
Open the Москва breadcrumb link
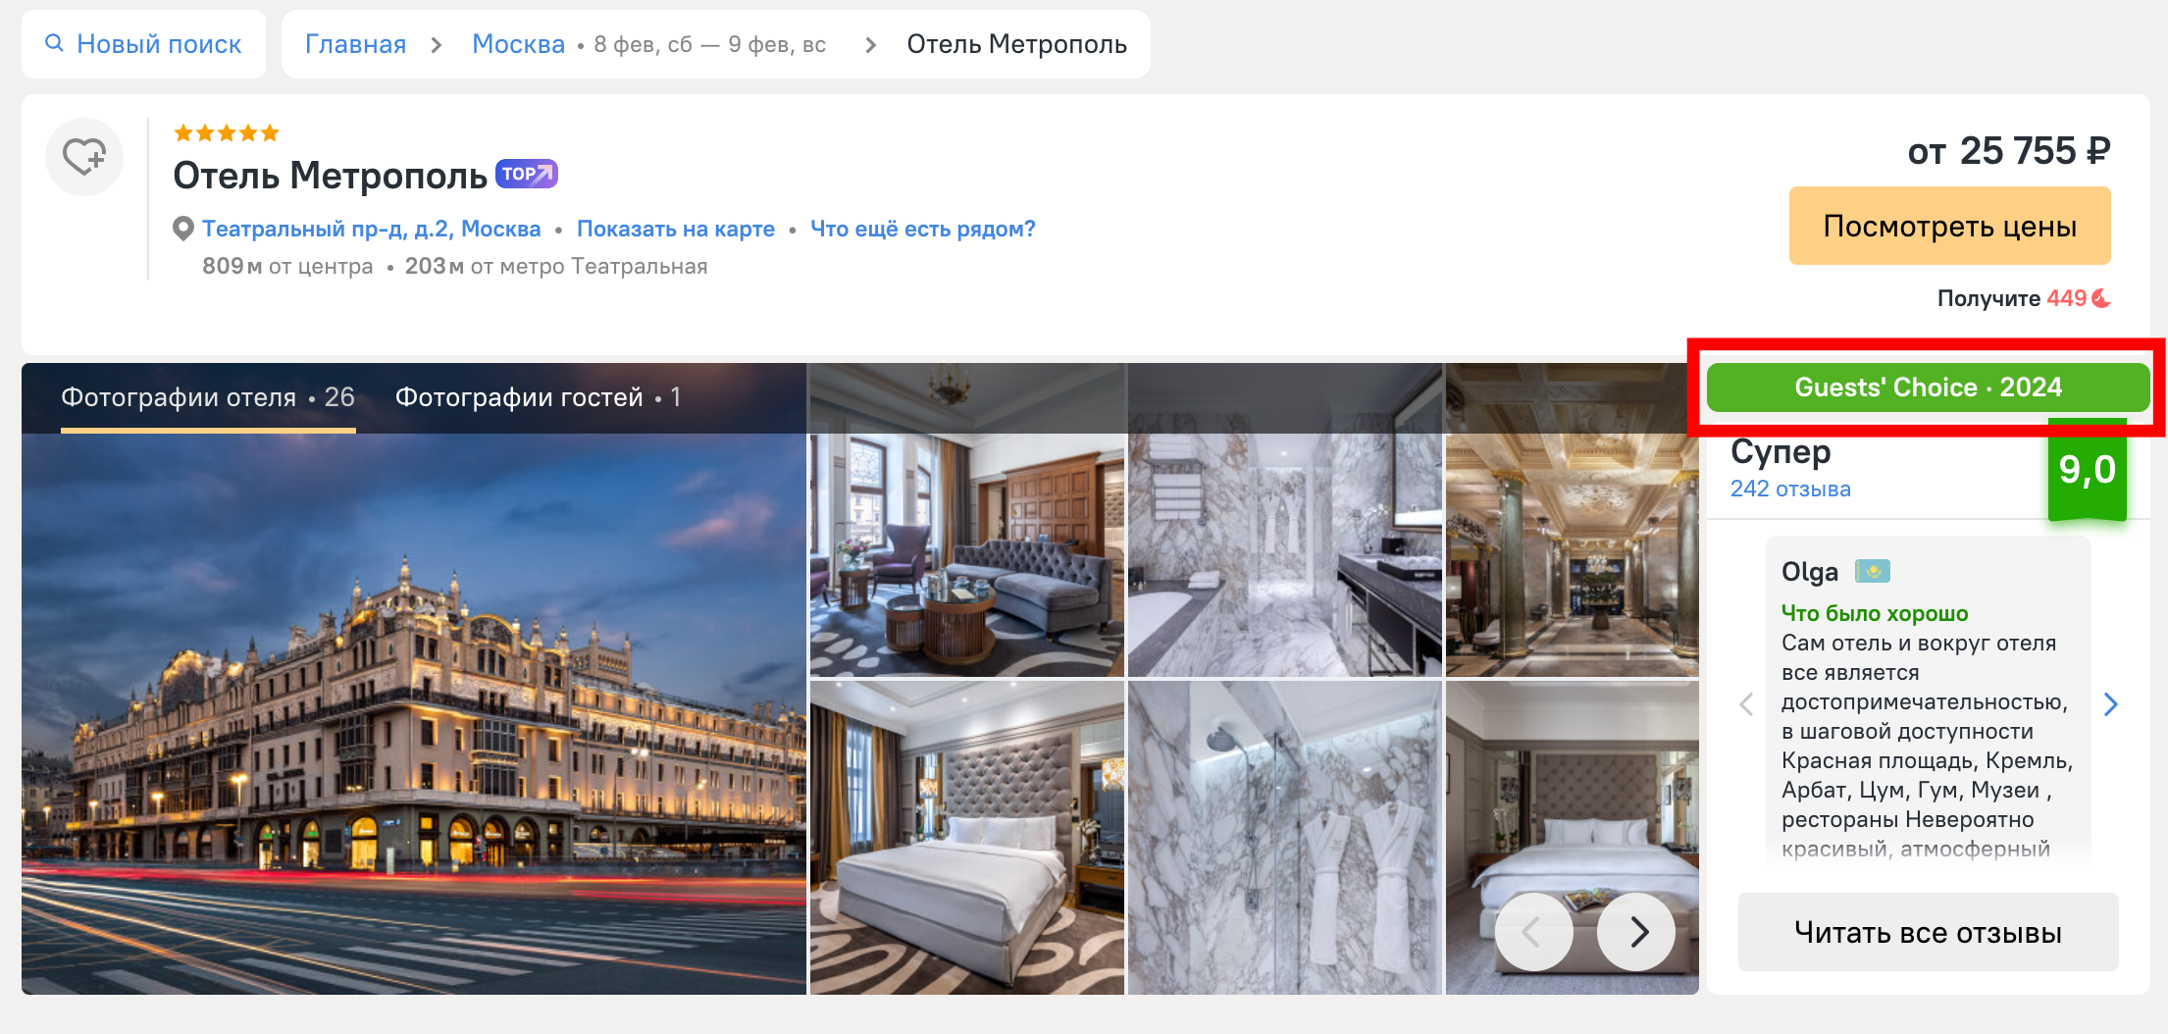tap(518, 44)
